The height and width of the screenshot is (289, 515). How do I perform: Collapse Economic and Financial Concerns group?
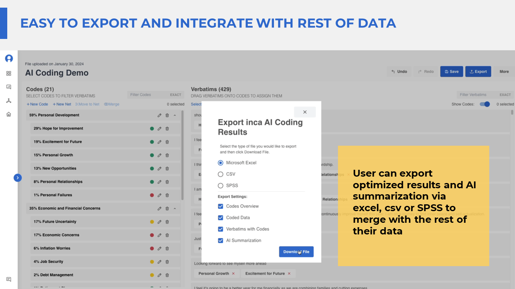[175, 209]
